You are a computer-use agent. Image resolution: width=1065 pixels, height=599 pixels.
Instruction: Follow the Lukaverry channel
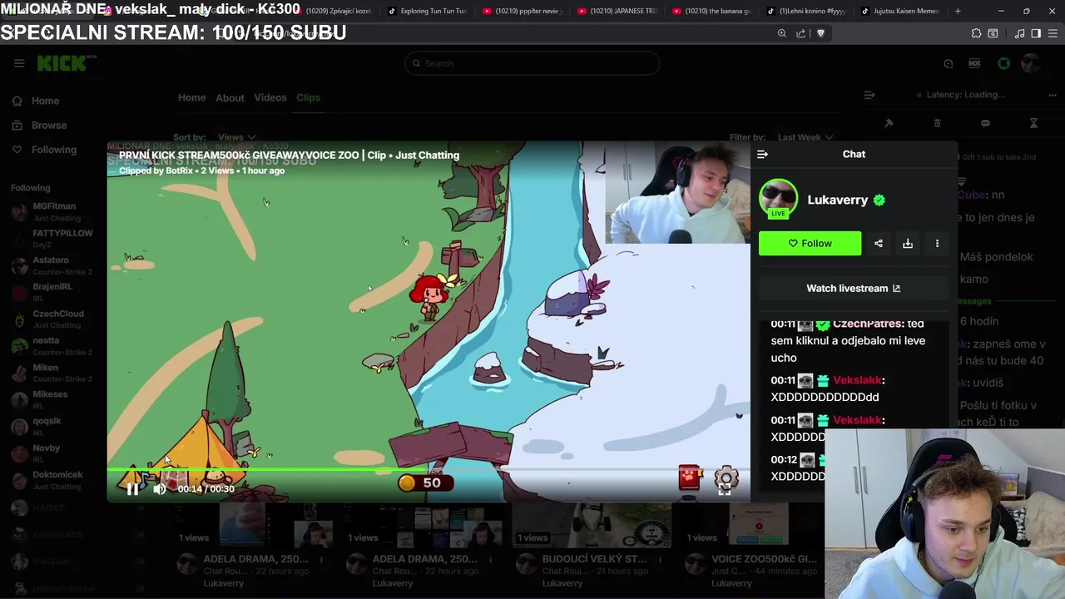tap(810, 244)
